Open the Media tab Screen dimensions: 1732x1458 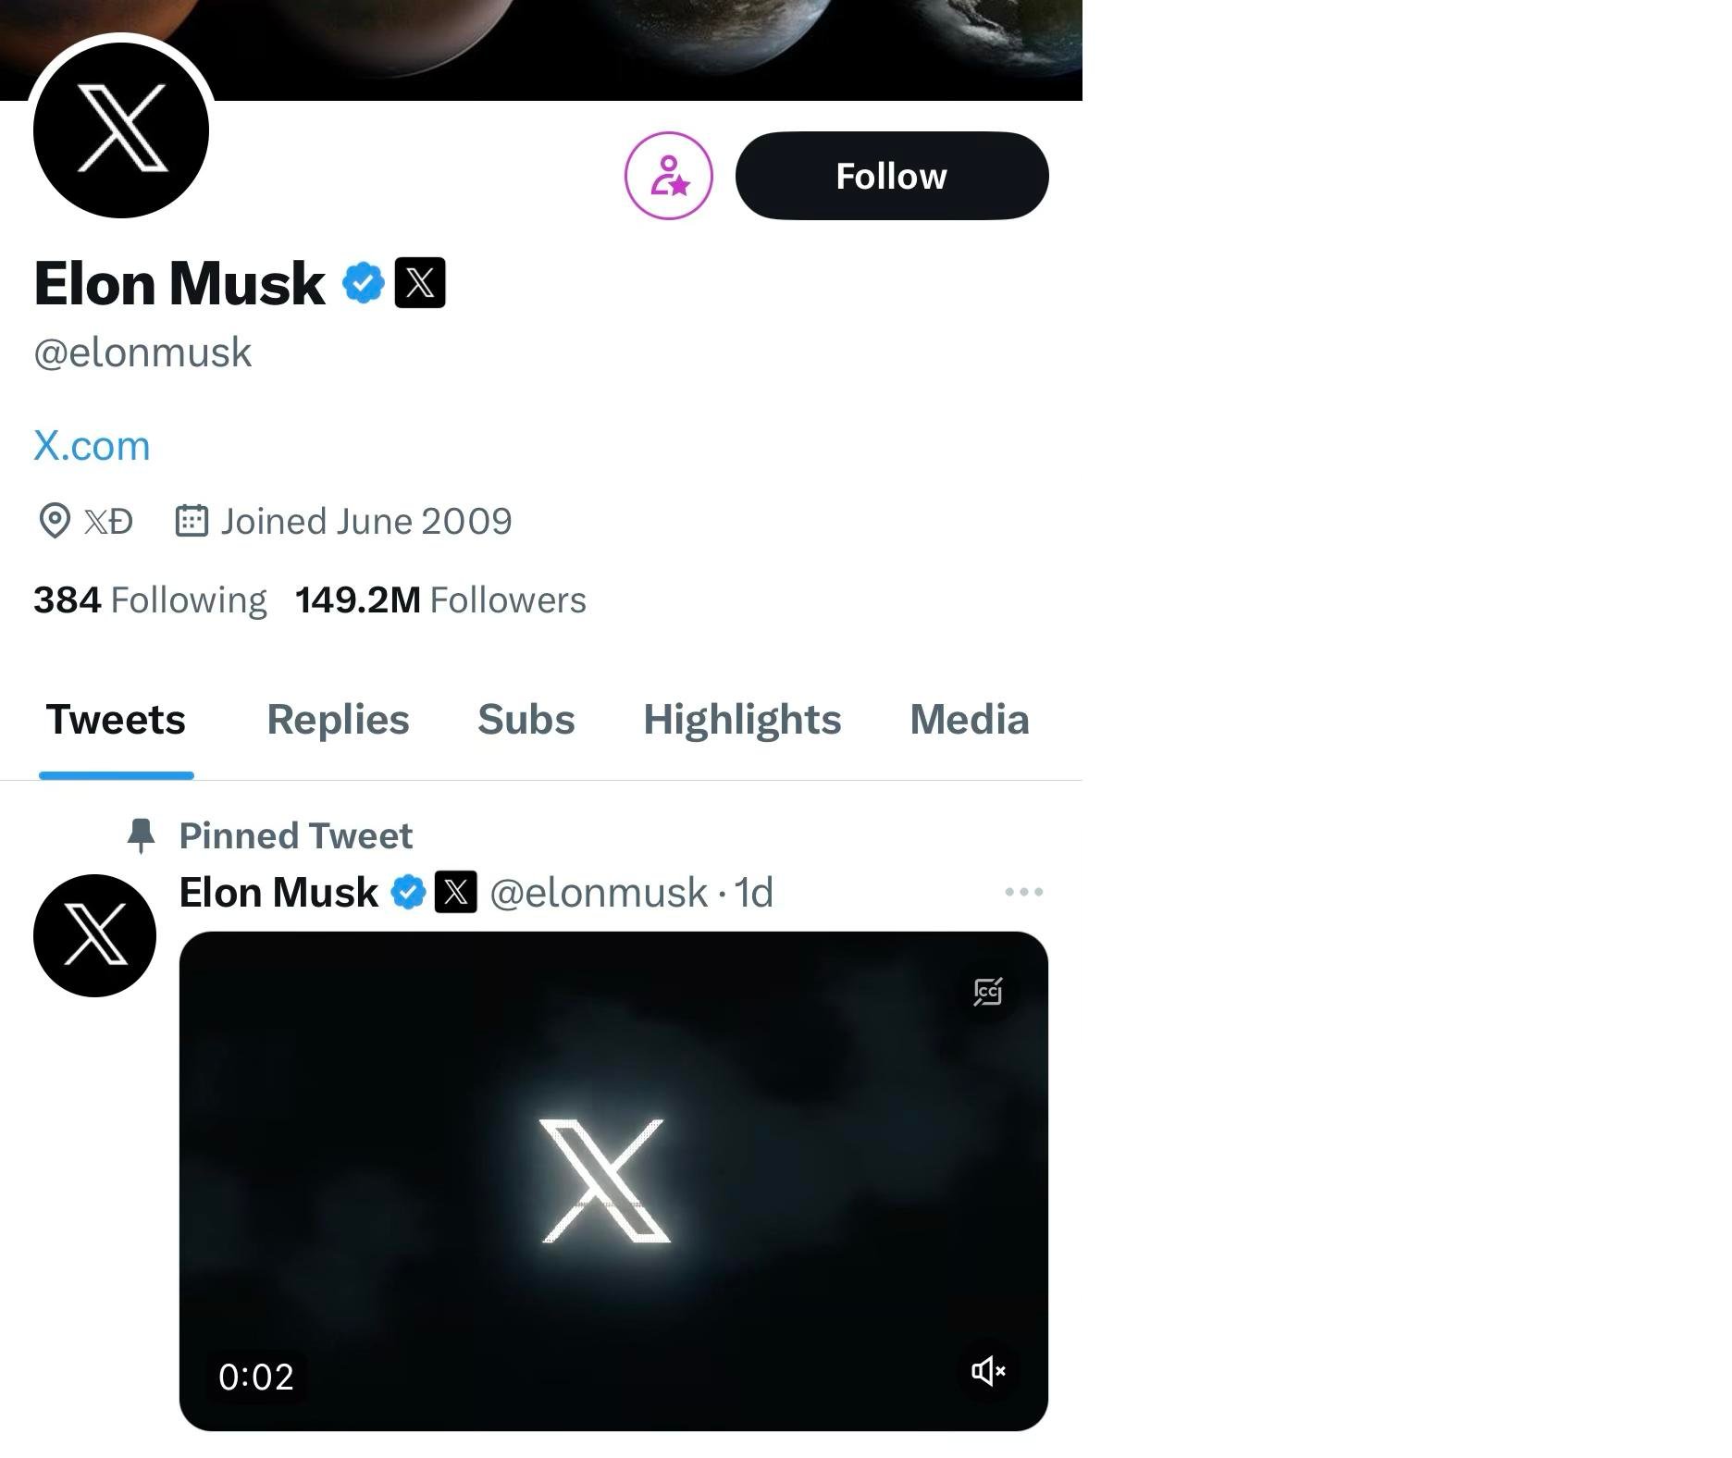click(x=970, y=720)
